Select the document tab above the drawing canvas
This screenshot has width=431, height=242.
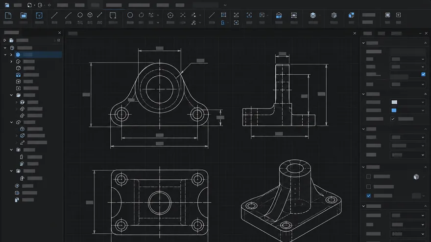click(73, 33)
